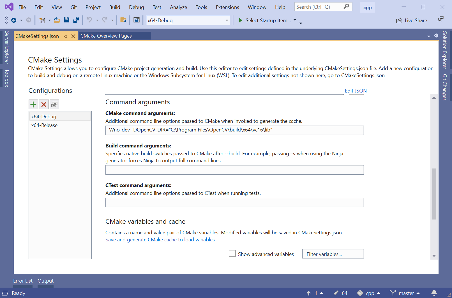Duplicate the selected configuration
The width and height of the screenshot is (452, 298).
(54, 104)
